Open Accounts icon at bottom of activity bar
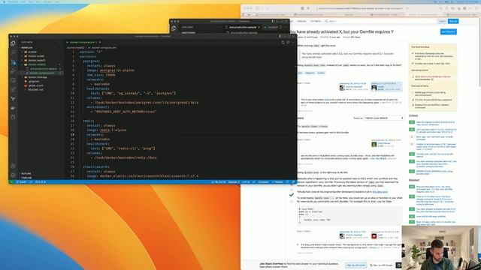481x270 pixels. click(x=13, y=166)
